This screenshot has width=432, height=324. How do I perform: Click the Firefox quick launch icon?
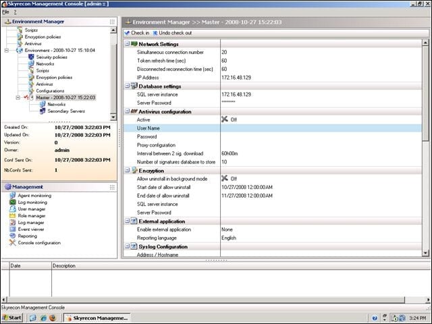coord(53,318)
